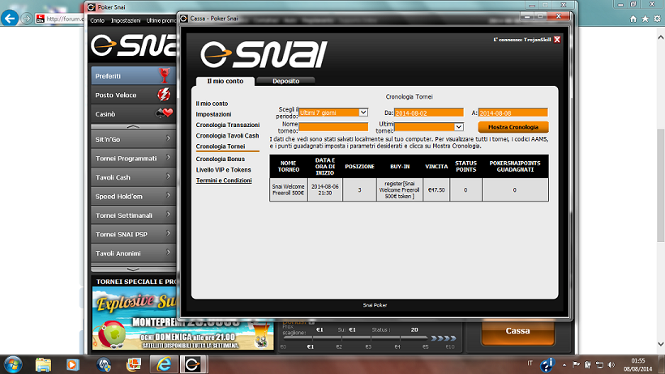Viewport: 665px width, 374px height.
Task: Open the Explosive Sunday promo banner
Action: [183, 318]
